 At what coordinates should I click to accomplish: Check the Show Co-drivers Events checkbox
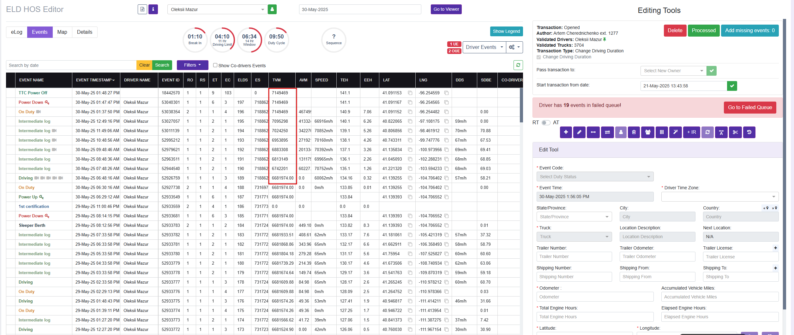click(215, 65)
